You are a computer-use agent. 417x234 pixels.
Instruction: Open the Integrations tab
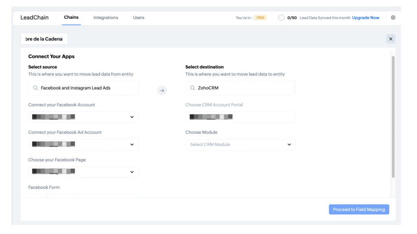pyautogui.click(x=105, y=18)
